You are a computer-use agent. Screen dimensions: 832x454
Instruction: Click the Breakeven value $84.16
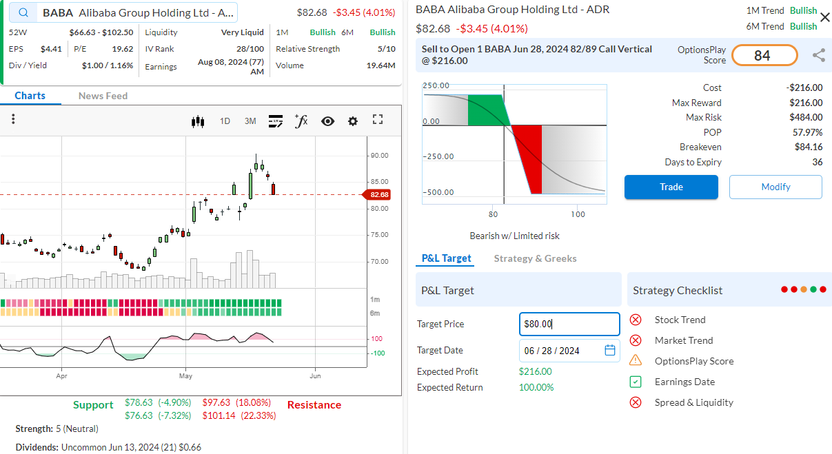(809, 147)
